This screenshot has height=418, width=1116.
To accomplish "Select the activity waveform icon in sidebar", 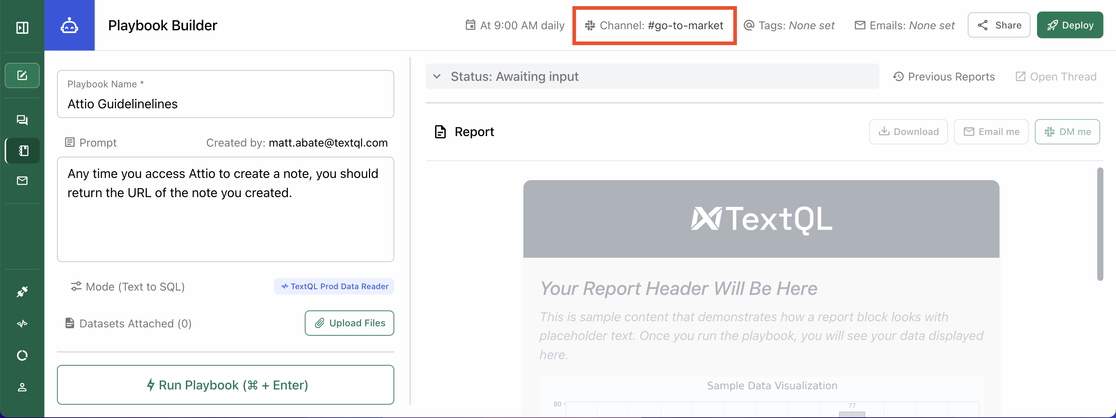I will tap(22, 323).
